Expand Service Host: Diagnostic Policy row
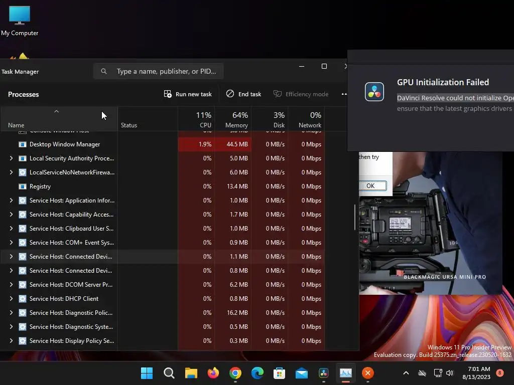Image resolution: width=514 pixels, height=385 pixels. tap(11, 313)
